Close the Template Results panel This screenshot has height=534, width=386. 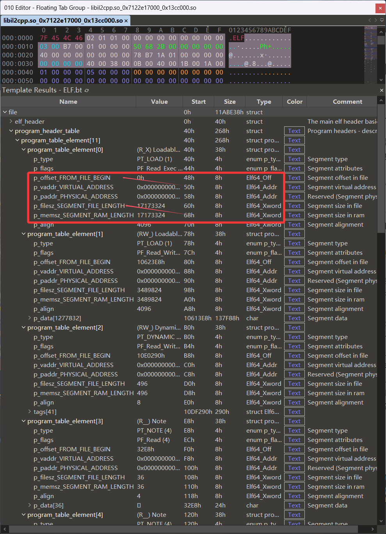pyautogui.click(x=382, y=90)
